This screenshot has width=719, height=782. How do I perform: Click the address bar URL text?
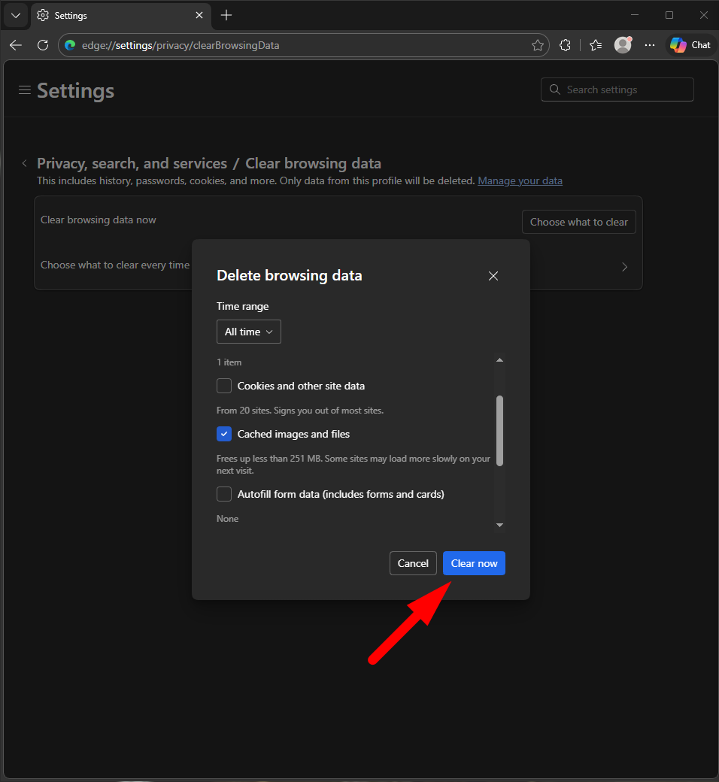(x=181, y=45)
